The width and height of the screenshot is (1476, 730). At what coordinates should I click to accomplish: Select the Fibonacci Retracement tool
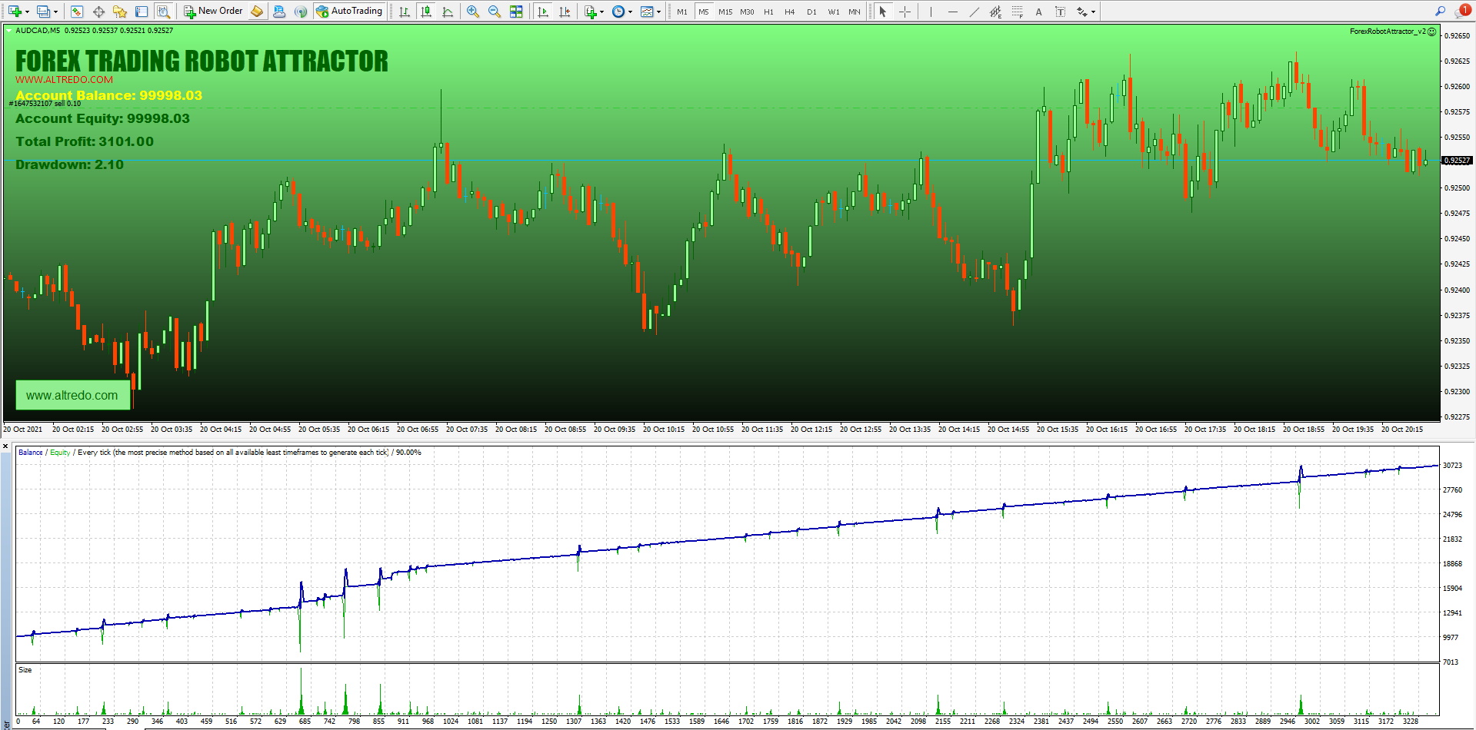pyautogui.click(x=1018, y=12)
